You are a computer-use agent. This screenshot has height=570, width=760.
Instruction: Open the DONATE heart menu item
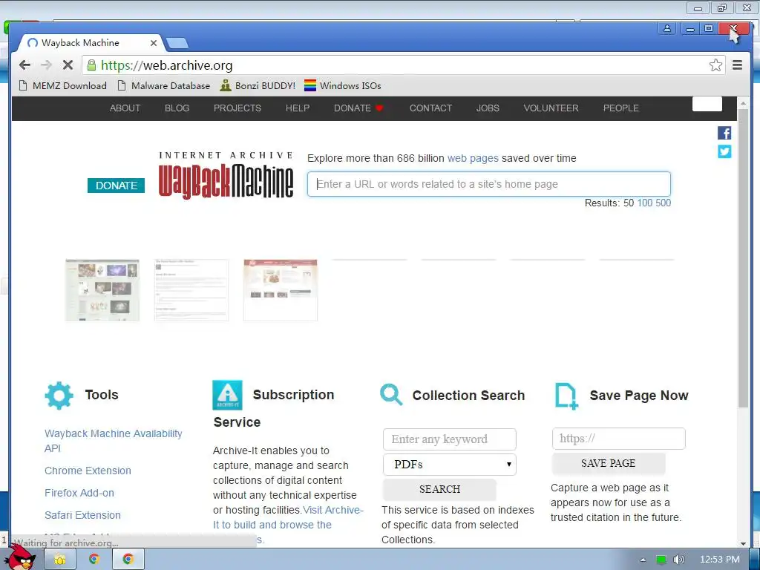click(358, 108)
